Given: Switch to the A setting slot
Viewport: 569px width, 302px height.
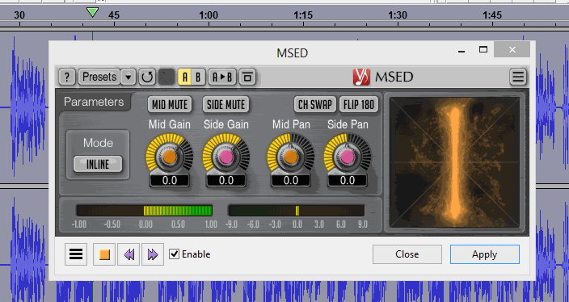Looking at the screenshot, I should pyautogui.click(x=184, y=77).
